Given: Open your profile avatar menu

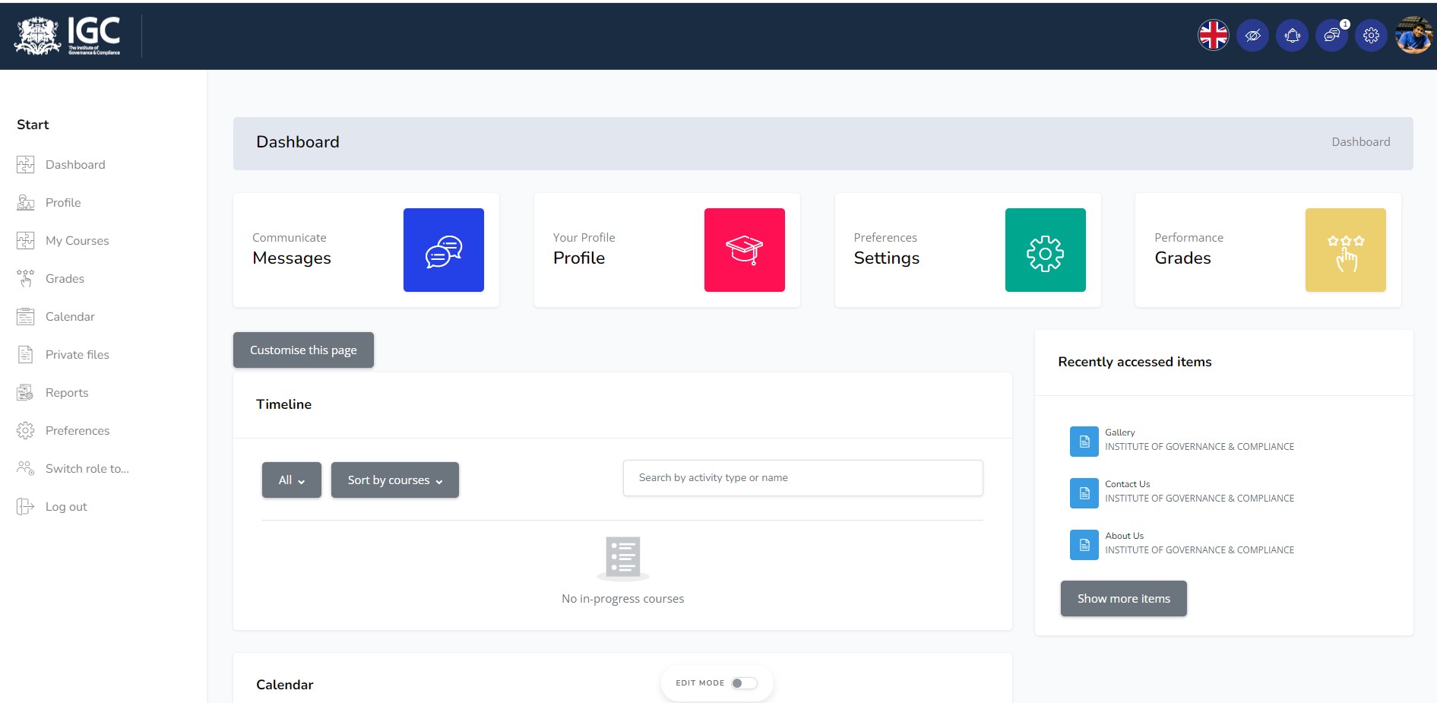Looking at the screenshot, I should pos(1414,34).
